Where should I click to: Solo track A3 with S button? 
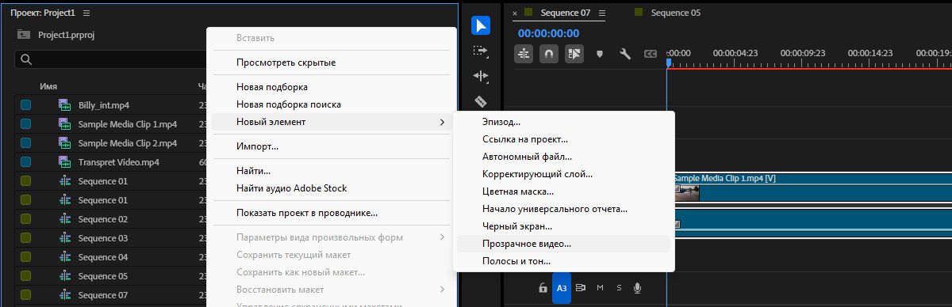619,288
